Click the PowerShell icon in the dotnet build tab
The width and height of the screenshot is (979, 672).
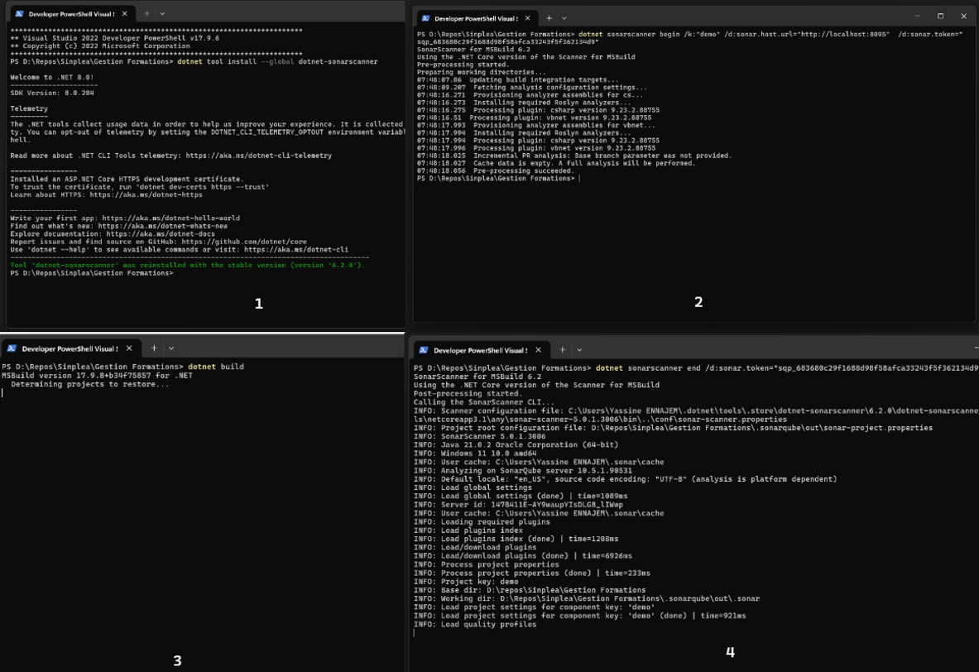[12, 348]
